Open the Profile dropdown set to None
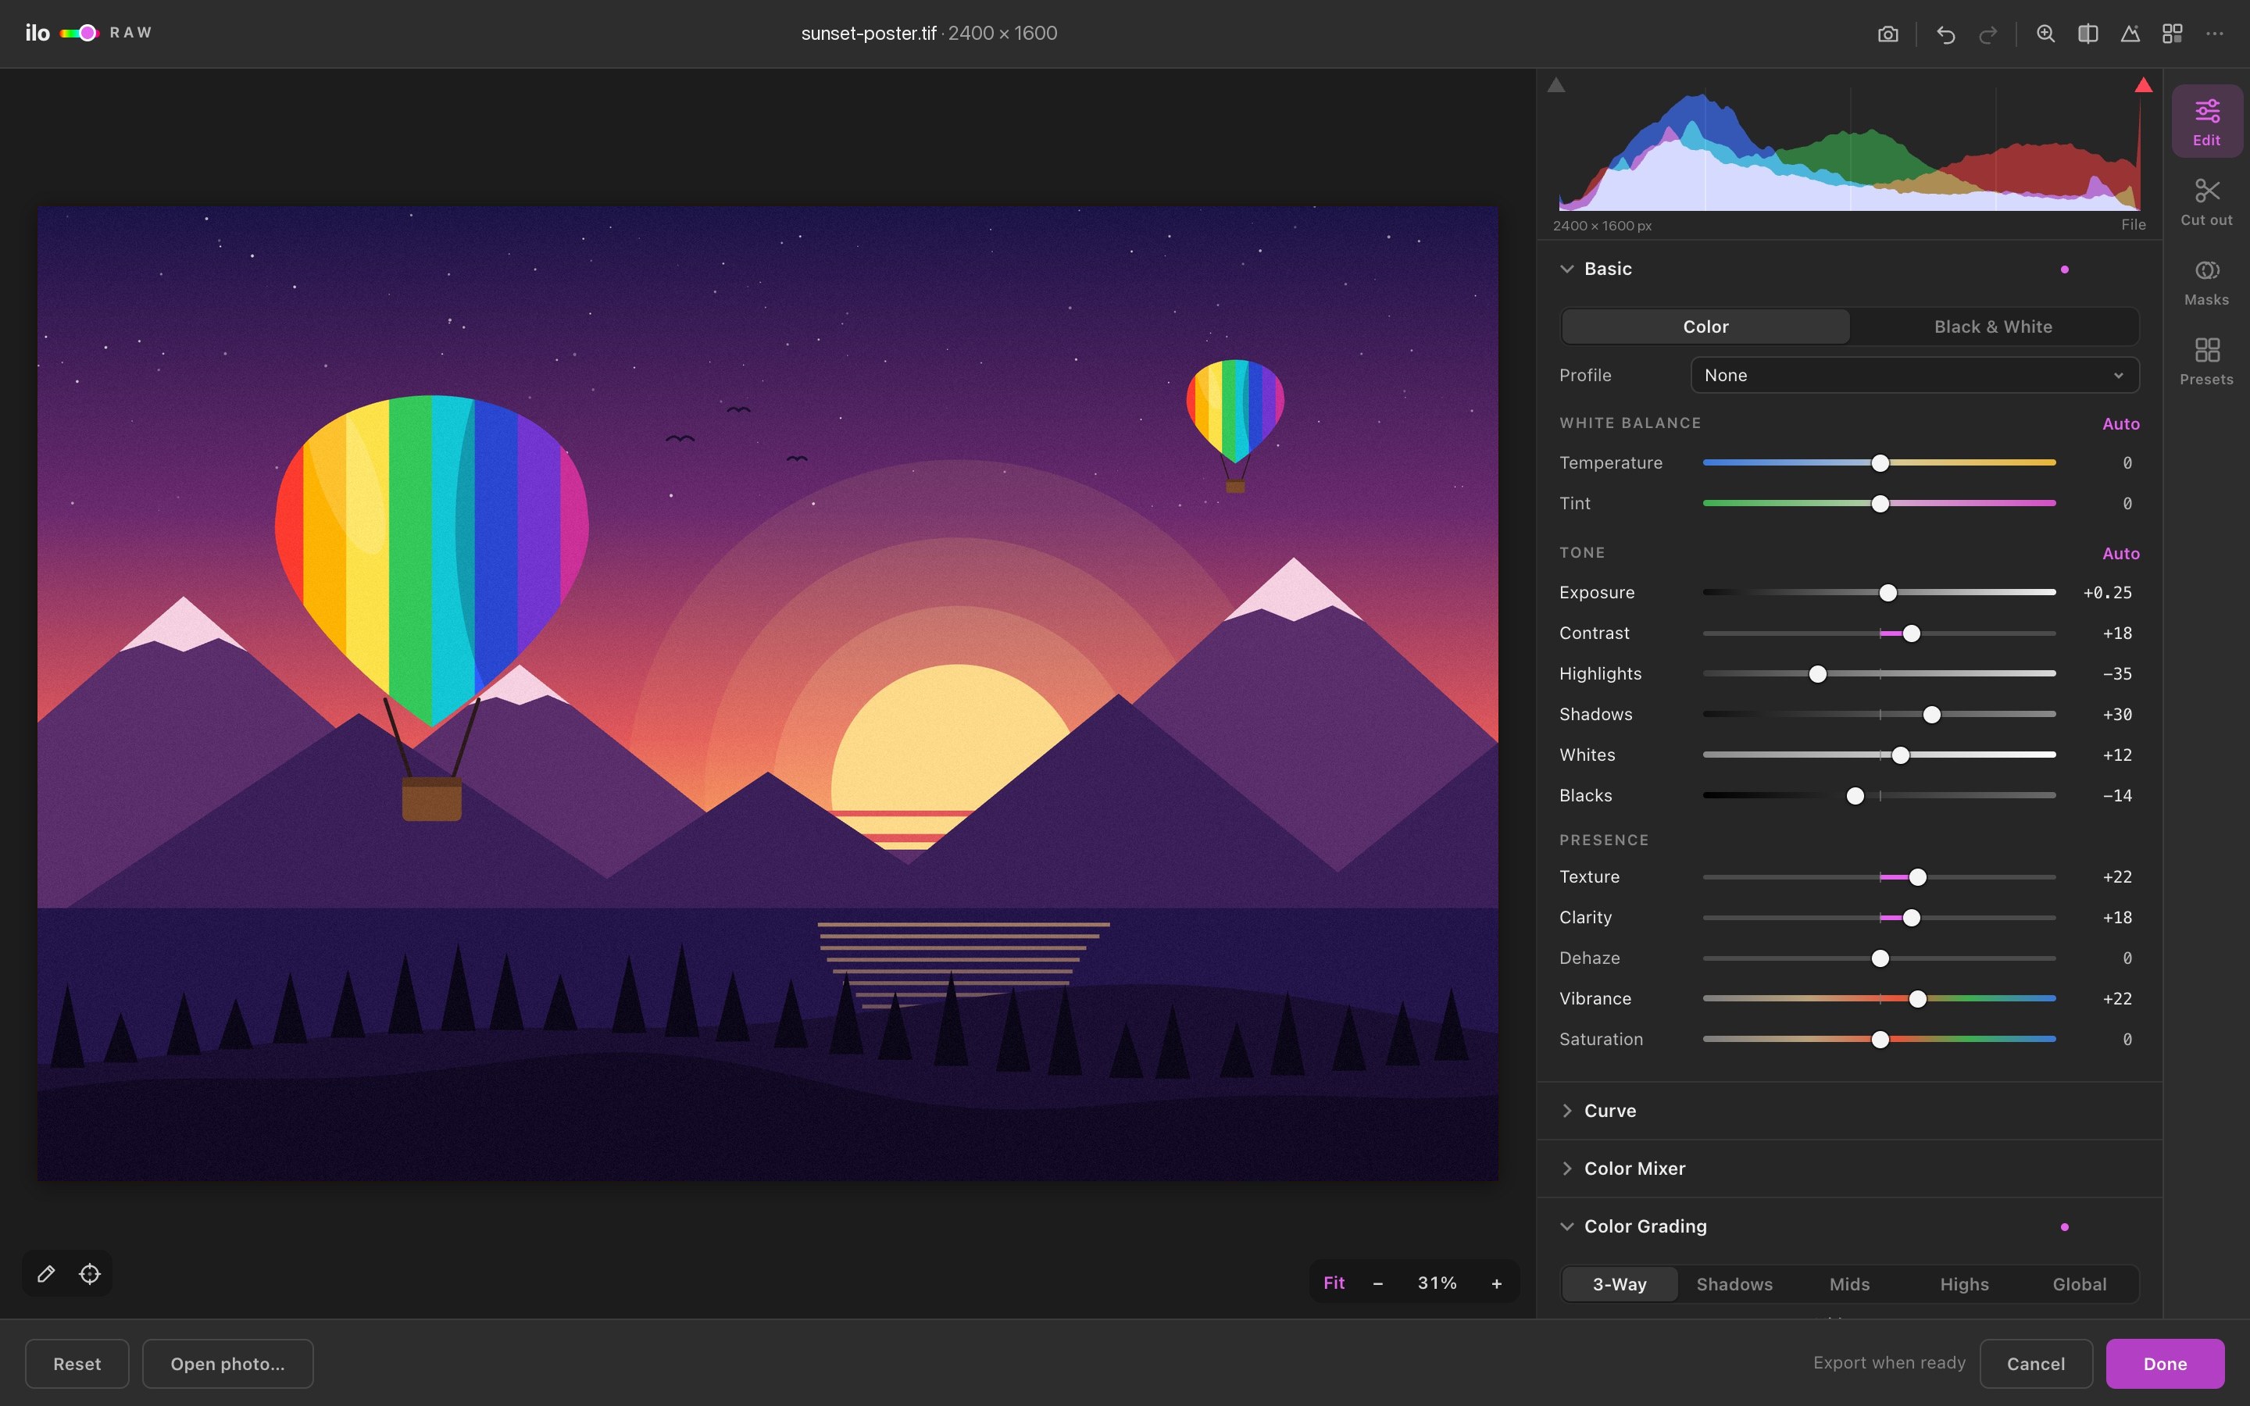 (1914, 376)
